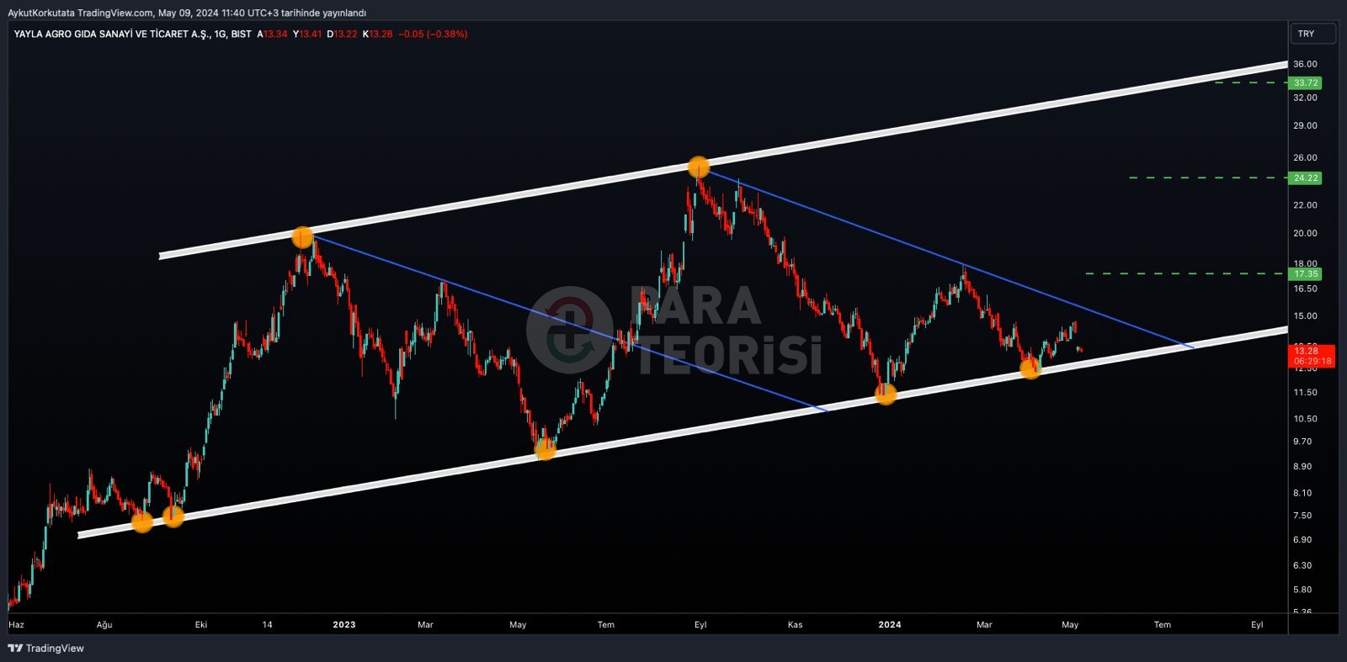Viewport: 1347px width, 662px height.
Task: Click the Ağu label on time axis
Action: [104, 624]
